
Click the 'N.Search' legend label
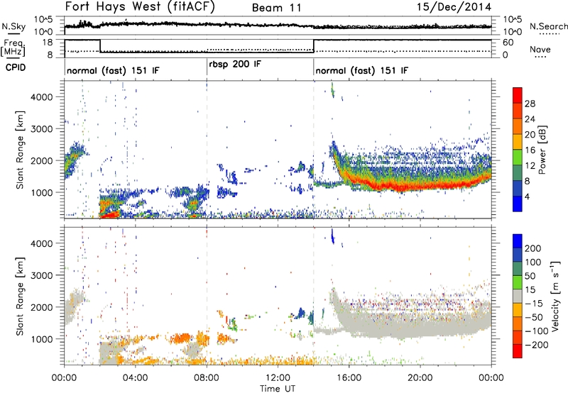548,26
